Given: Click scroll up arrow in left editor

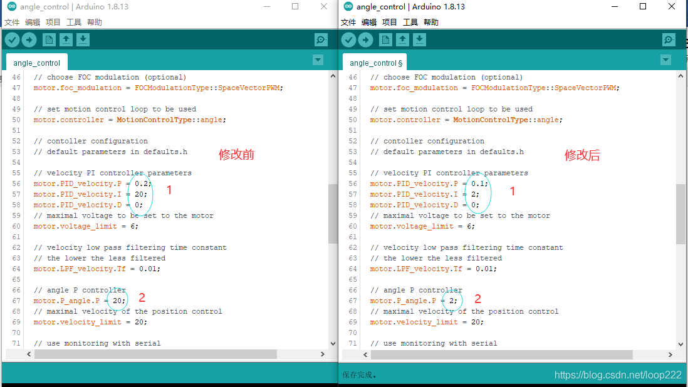Looking at the screenshot, I should pos(333,76).
